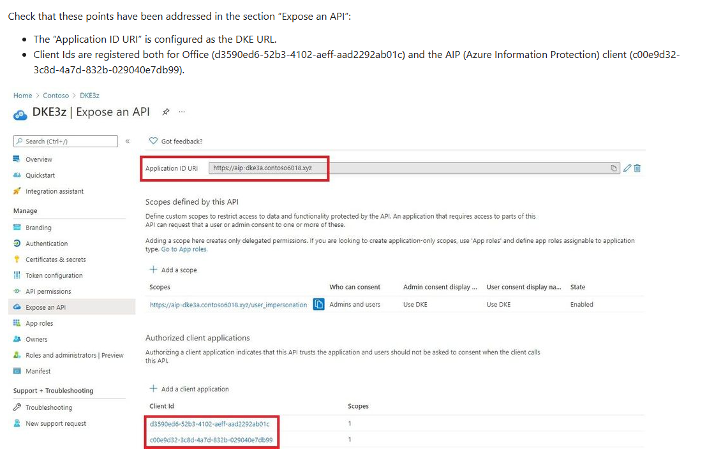Follow the Go to App roles link
The image size is (707, 466).
[x=184, y=249]
